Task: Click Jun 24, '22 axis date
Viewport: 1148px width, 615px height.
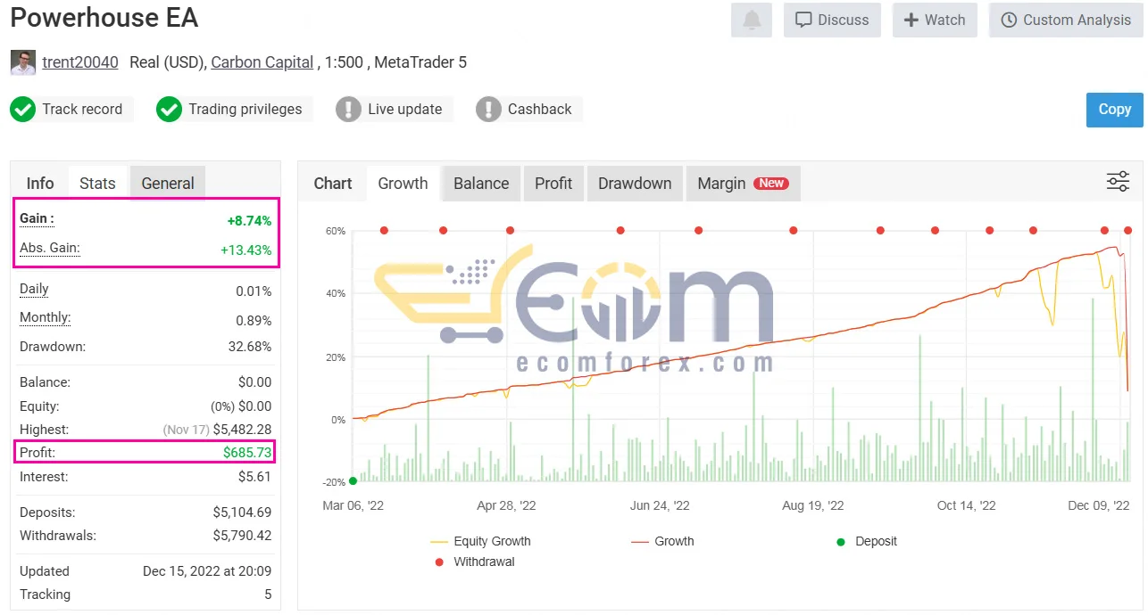Action: (x=660, y=505)
